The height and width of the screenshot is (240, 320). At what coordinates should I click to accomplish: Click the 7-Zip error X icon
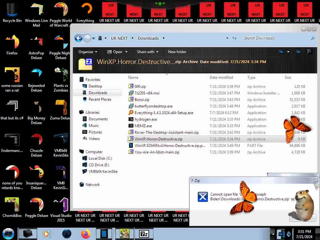(202, 197)
